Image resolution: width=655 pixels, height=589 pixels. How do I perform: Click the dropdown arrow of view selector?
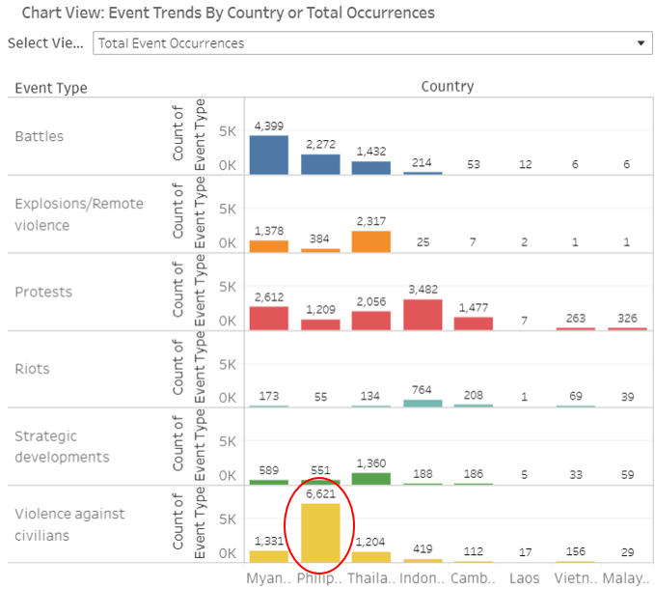pyautogui.click(x=641, y=43)
